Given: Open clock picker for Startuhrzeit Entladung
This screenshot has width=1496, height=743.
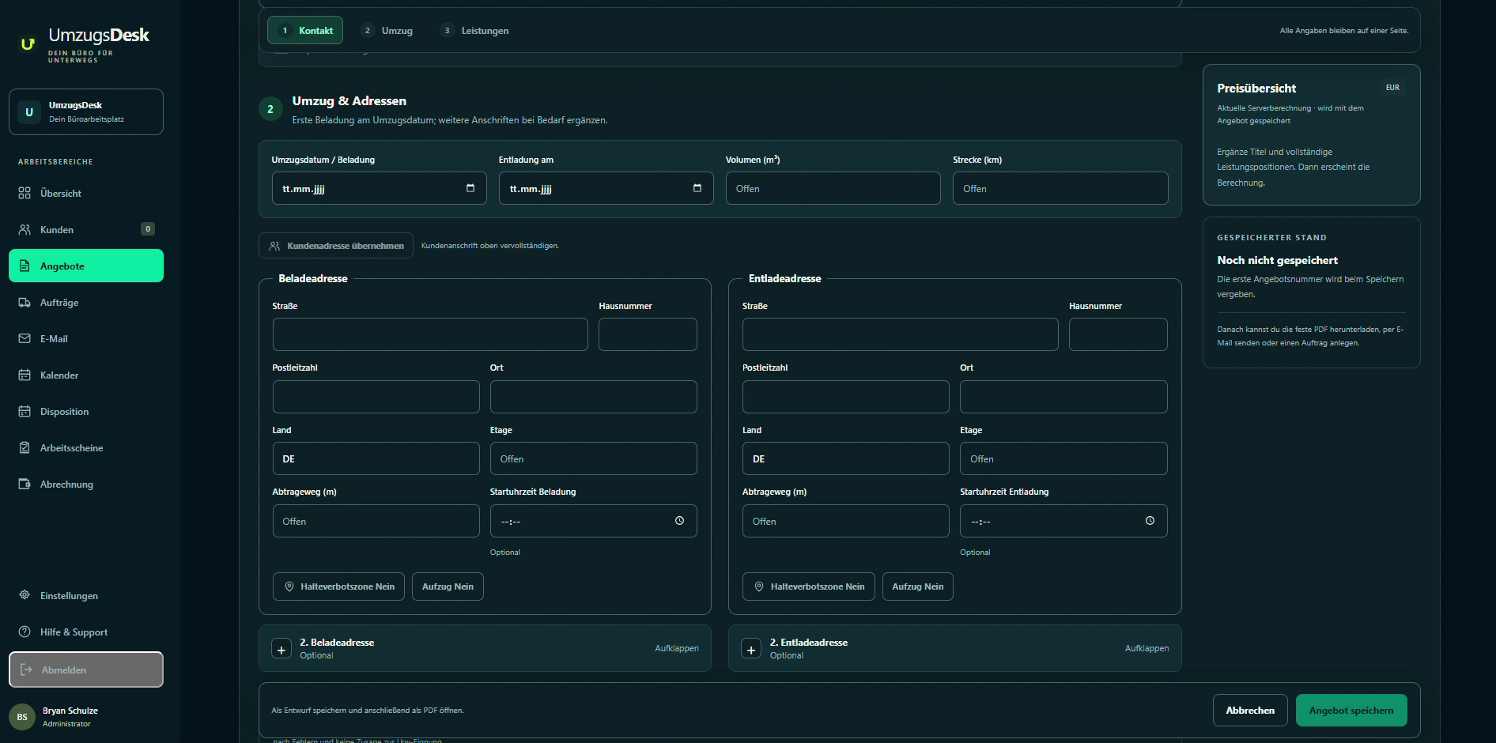Looking at the screenshot, I should [x=1150, y=521].
